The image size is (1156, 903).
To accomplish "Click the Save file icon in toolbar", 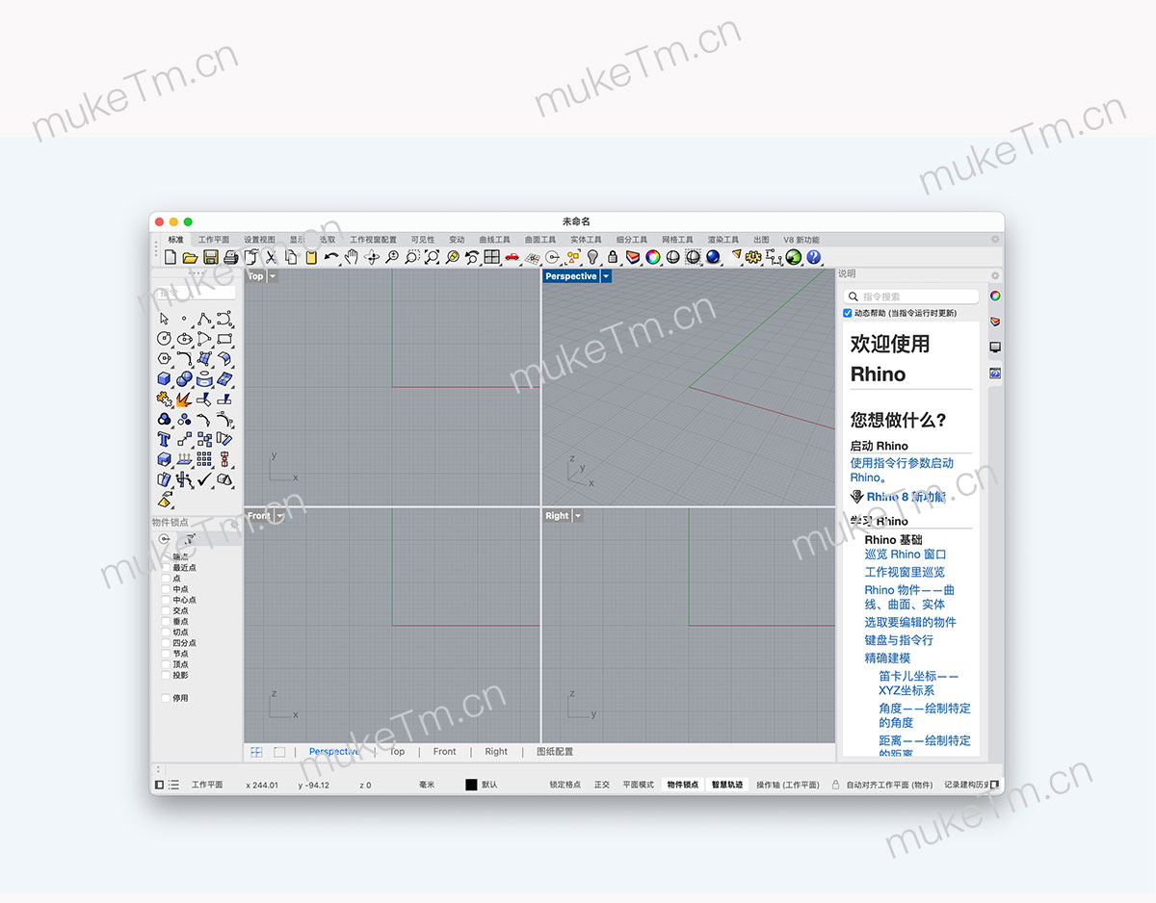I will (210, 257).
